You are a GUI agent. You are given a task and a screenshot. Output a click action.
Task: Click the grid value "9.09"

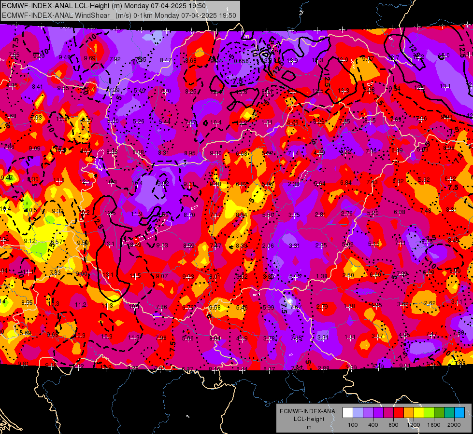34,149
